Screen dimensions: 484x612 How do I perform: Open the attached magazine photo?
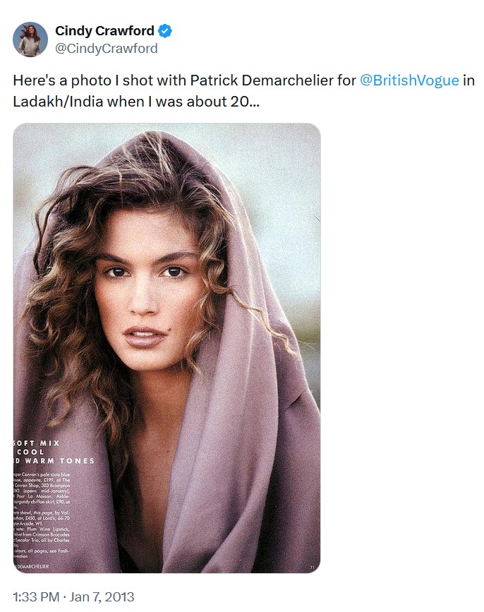click(x=167, y=348)
